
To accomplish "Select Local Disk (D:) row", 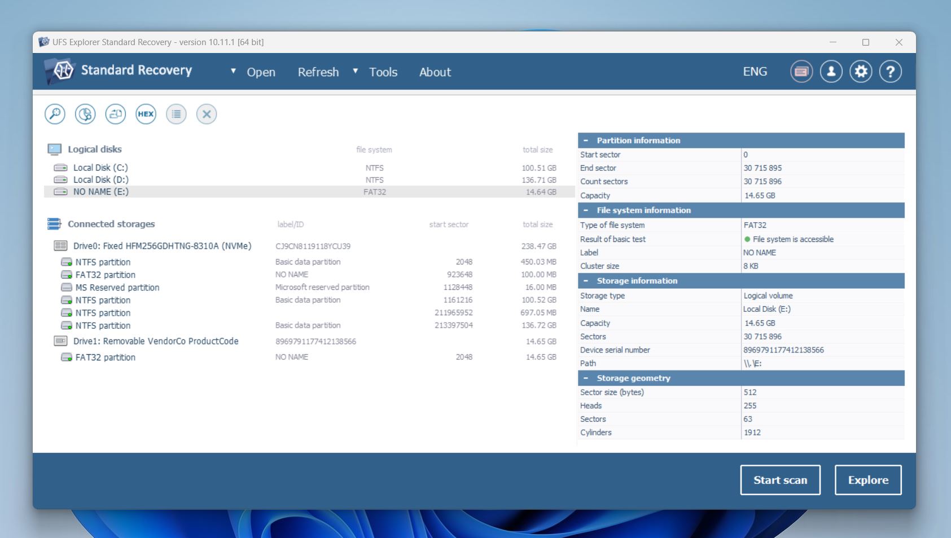I will coord(309,179).
